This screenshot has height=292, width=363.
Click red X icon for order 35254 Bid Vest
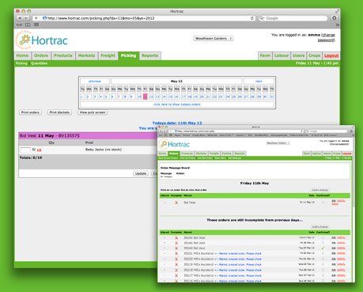(x=176, y=237)
